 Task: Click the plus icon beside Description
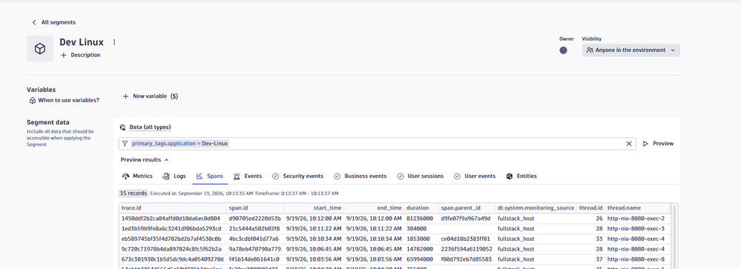tap(64, 55)
